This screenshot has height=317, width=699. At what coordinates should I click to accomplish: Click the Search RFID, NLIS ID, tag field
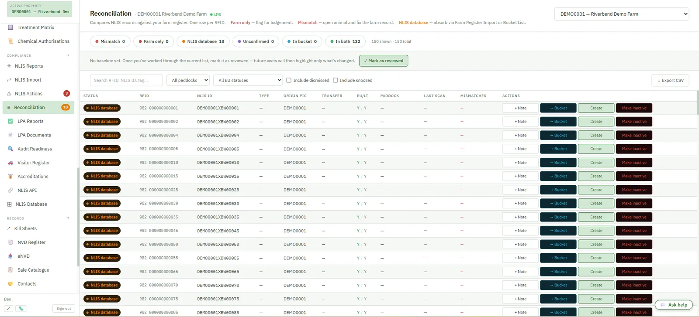tap(126, 80)
